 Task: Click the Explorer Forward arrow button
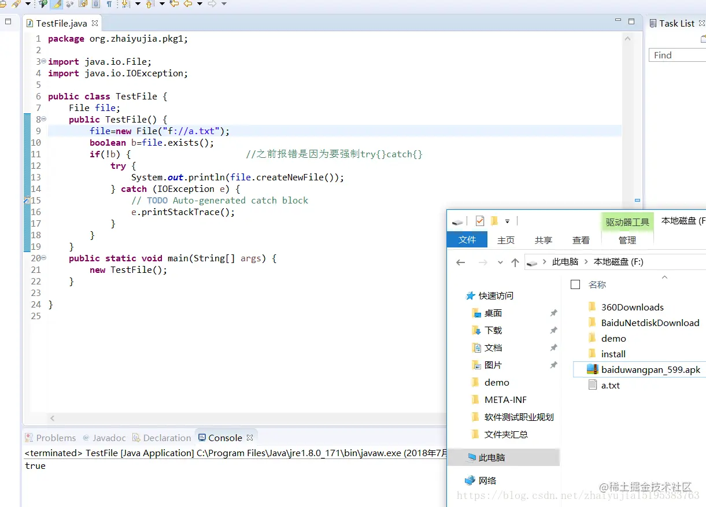[483, 262]
